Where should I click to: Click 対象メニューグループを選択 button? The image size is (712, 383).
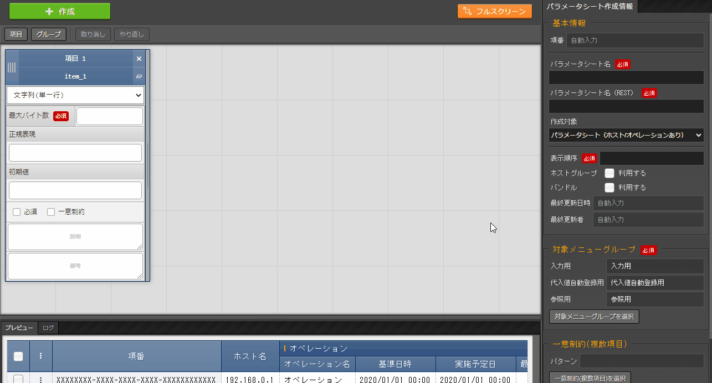point(594,317)
